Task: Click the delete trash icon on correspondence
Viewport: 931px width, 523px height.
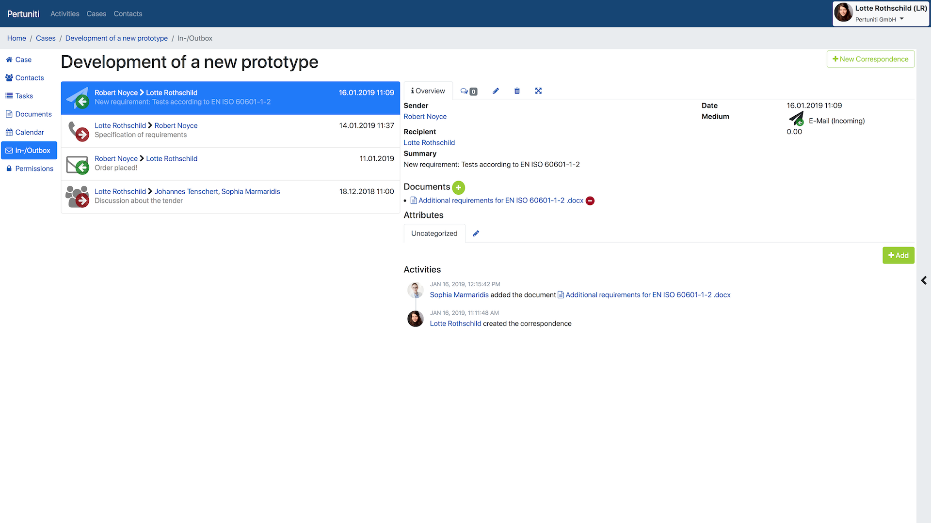Action: (x=516, y=91)
